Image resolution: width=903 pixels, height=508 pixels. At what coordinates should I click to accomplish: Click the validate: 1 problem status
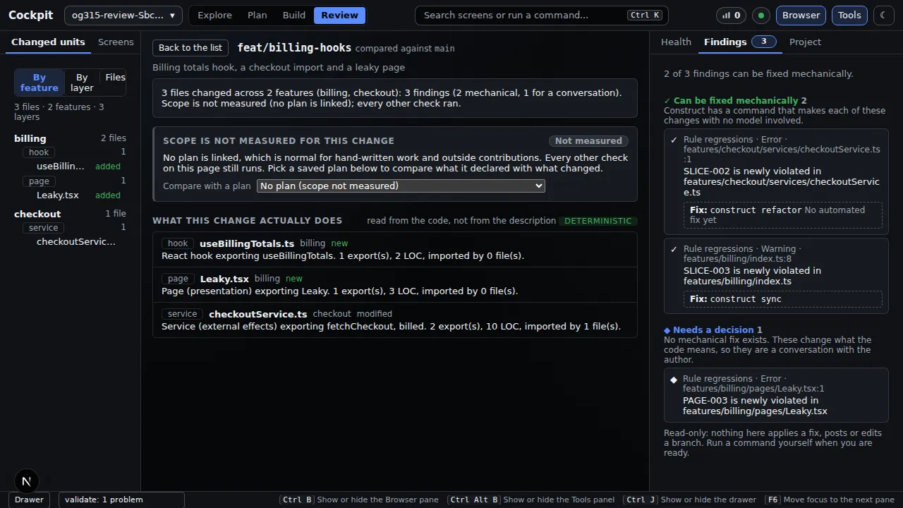(x=121, y=500)
